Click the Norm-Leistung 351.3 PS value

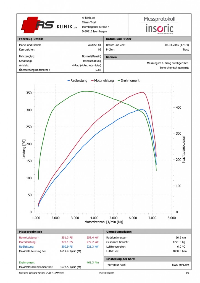pos(67,237)
